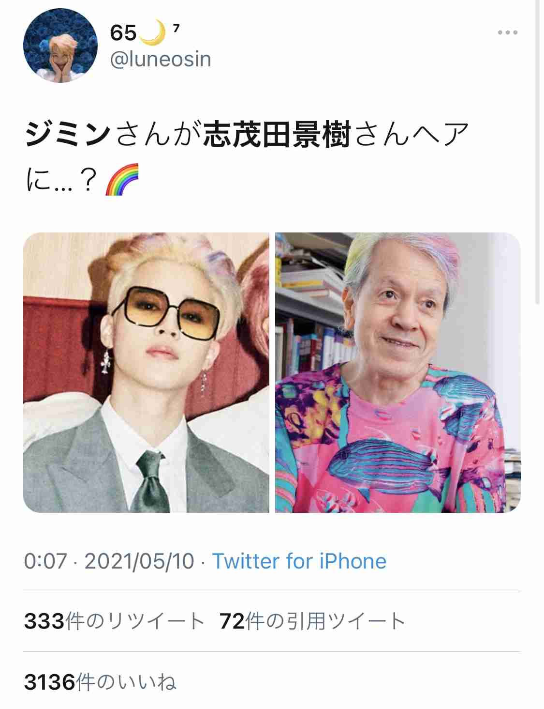Open the right photo with fish shirt
544x709 pixels.
click(x=398, y=372)
